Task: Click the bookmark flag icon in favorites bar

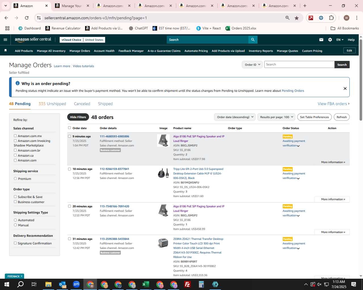Action: pos(5,50)
